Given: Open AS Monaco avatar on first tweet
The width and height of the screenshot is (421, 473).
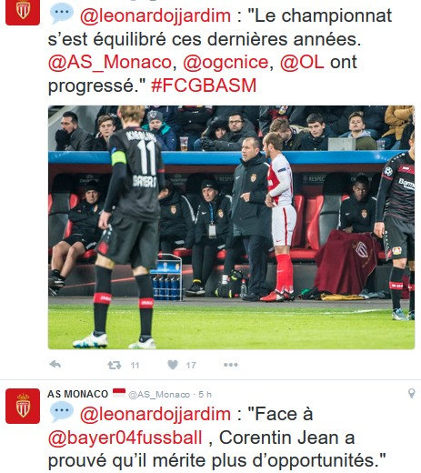Looking at the screenshot, I should pos(23,12).
